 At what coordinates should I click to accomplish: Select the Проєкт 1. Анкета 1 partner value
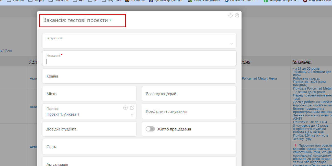click(x=63, y=114)
